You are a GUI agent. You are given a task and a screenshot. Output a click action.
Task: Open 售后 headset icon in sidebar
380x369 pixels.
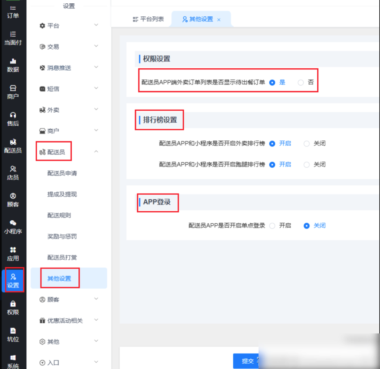pyautogui.click(x=13, y=119)
